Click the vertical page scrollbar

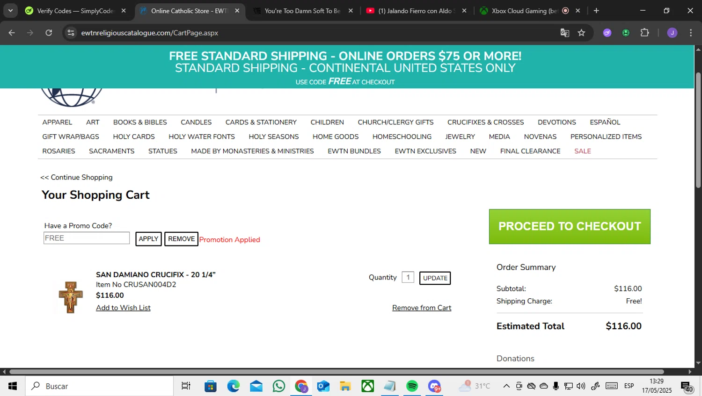pyautogui.click(x=698, y=130)
